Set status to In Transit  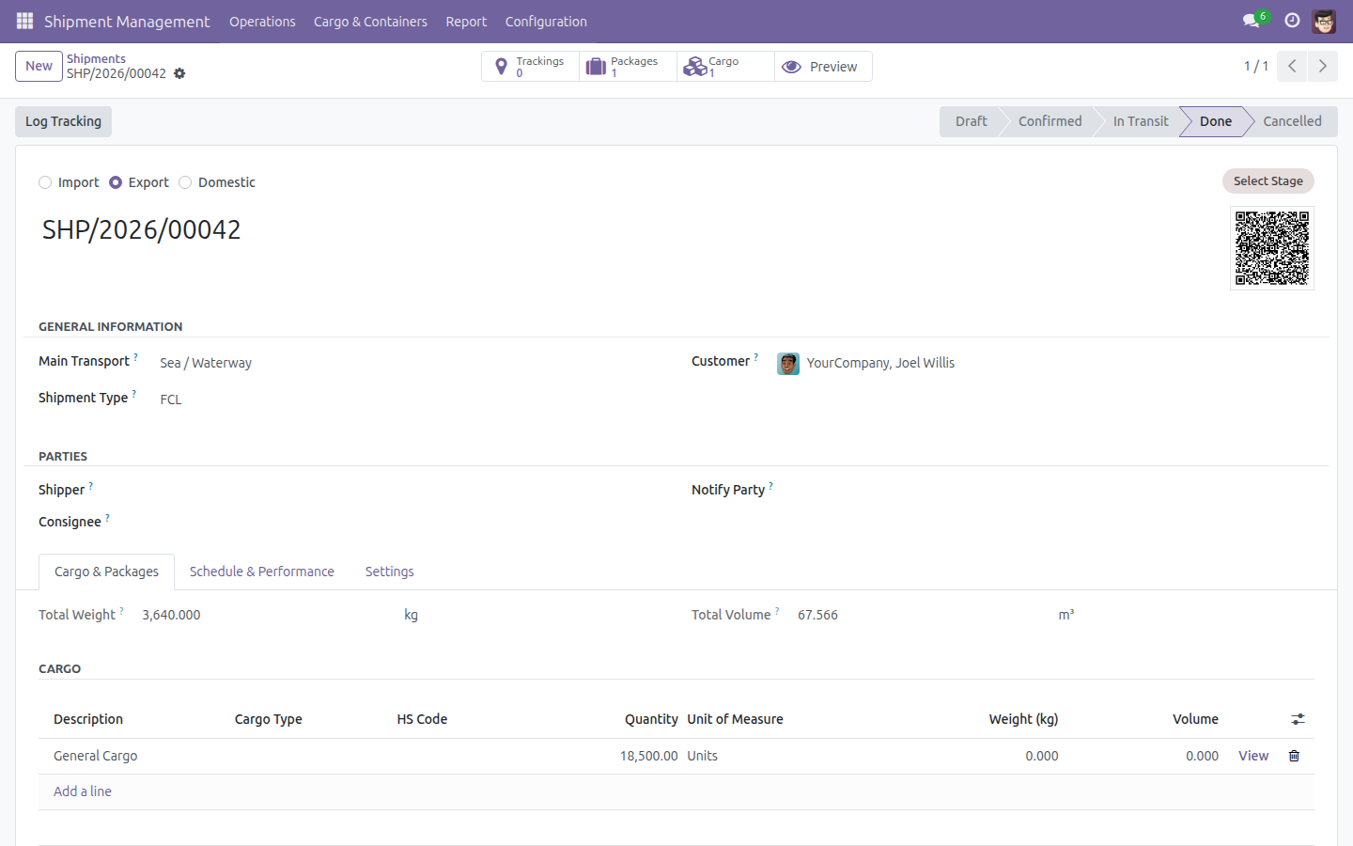click(x=1141, y=121)
